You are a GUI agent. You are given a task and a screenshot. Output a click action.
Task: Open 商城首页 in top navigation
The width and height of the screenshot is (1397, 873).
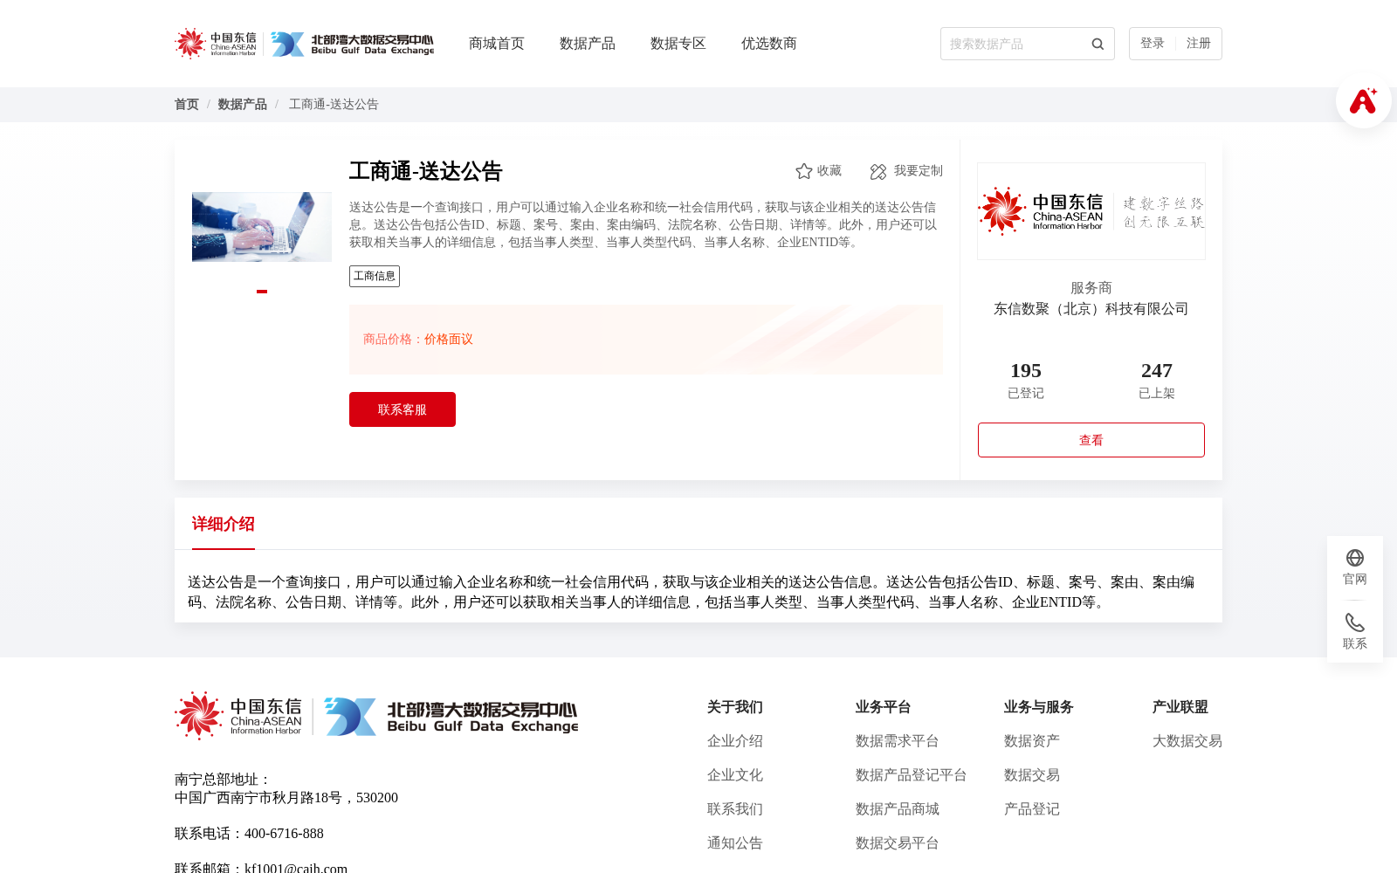[497, 44]
